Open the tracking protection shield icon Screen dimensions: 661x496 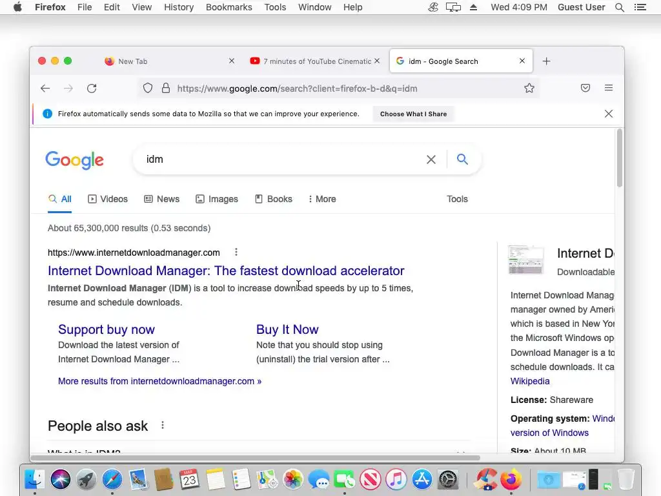pos(148,88)
